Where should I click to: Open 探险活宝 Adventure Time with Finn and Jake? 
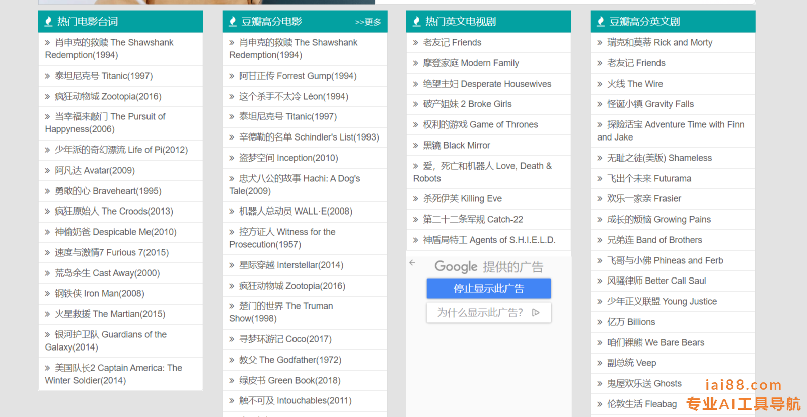click(x=671, y=131)
